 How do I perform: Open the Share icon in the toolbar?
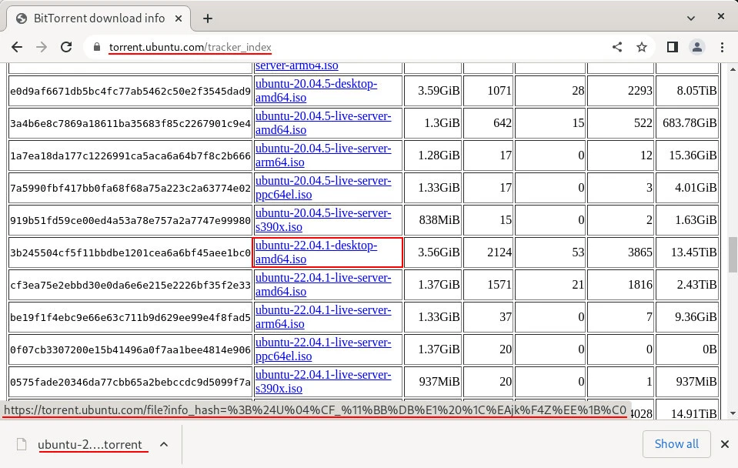(x=616, y=47)
